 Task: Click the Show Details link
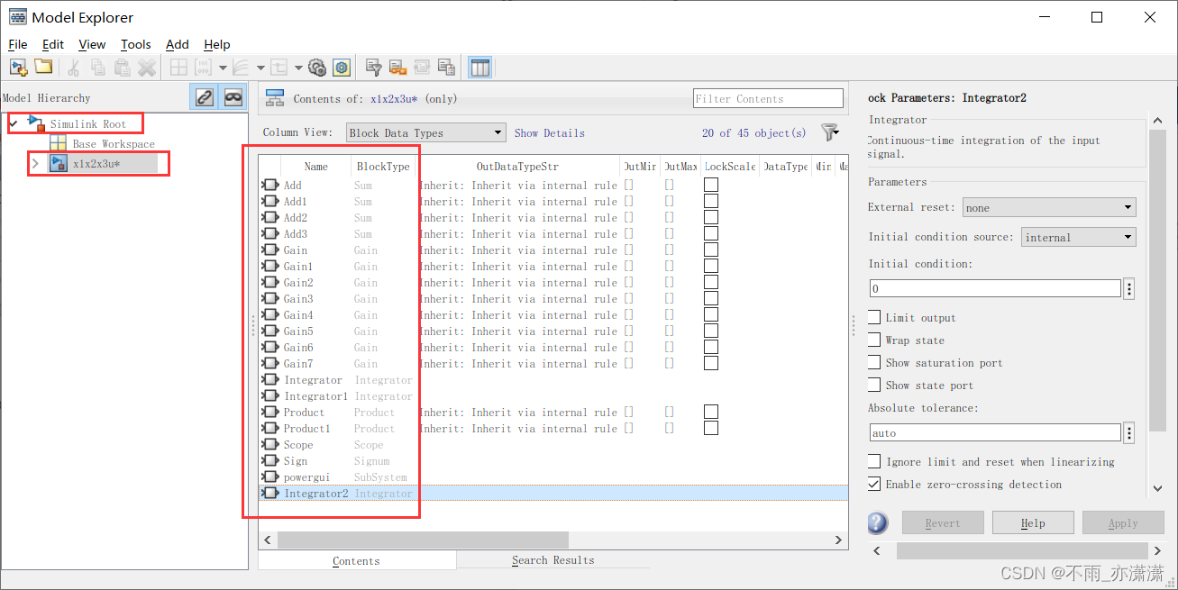coord(550,132)
